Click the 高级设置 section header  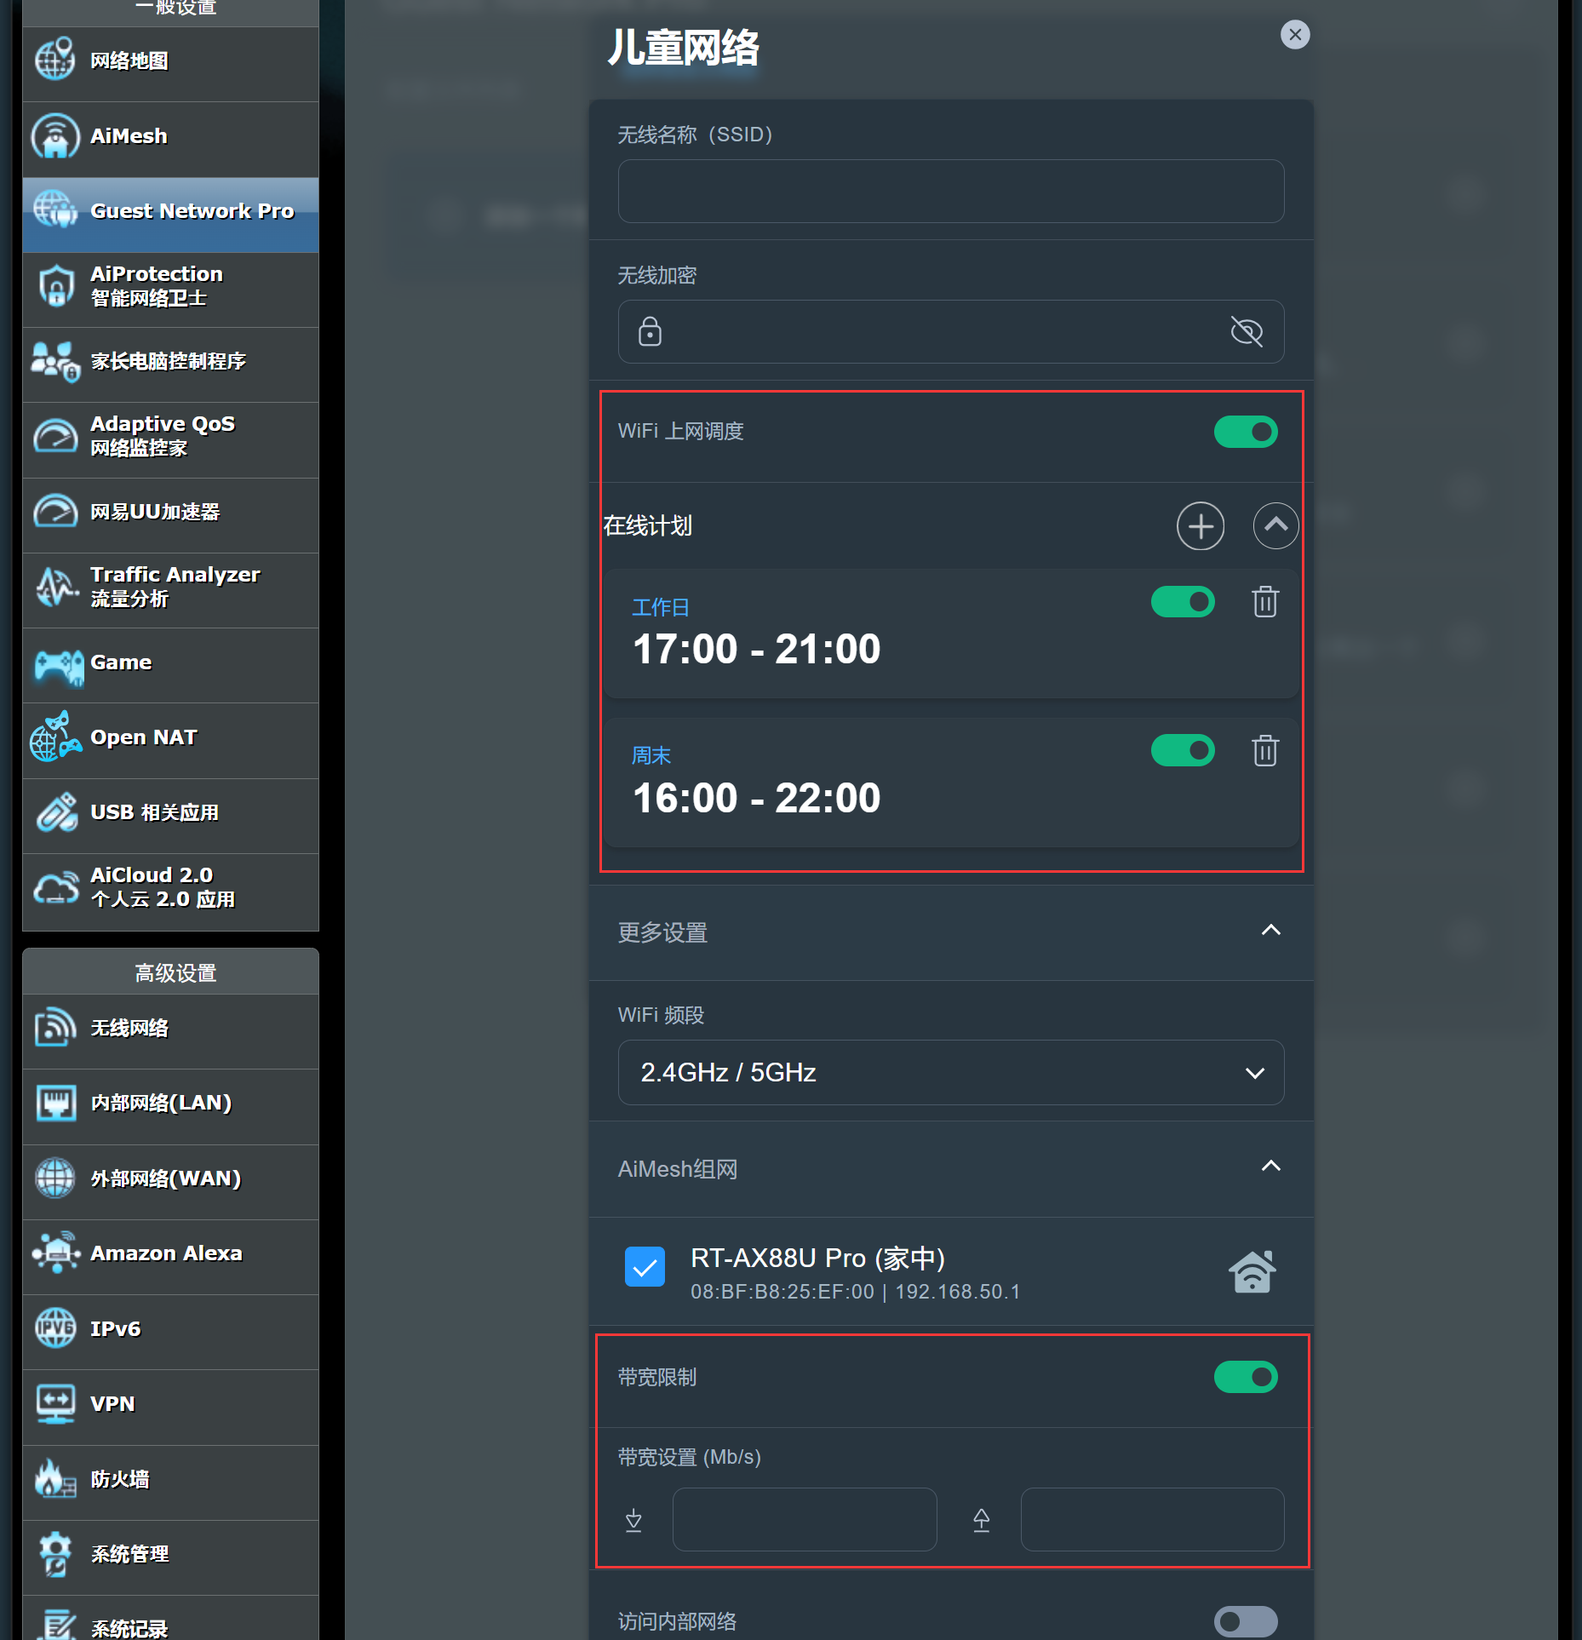(x=171, y=972)
